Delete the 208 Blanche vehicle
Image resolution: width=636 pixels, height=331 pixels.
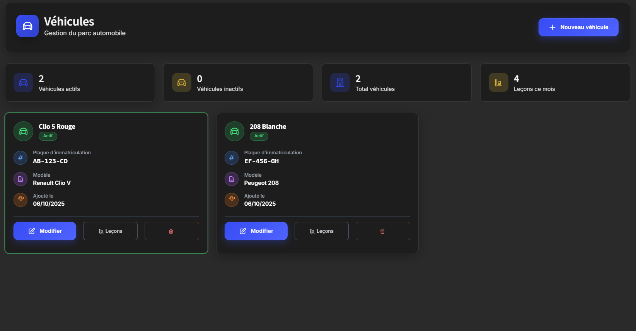[x=383, y=231]
